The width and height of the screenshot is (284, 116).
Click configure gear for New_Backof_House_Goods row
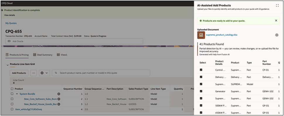(59, 104)
